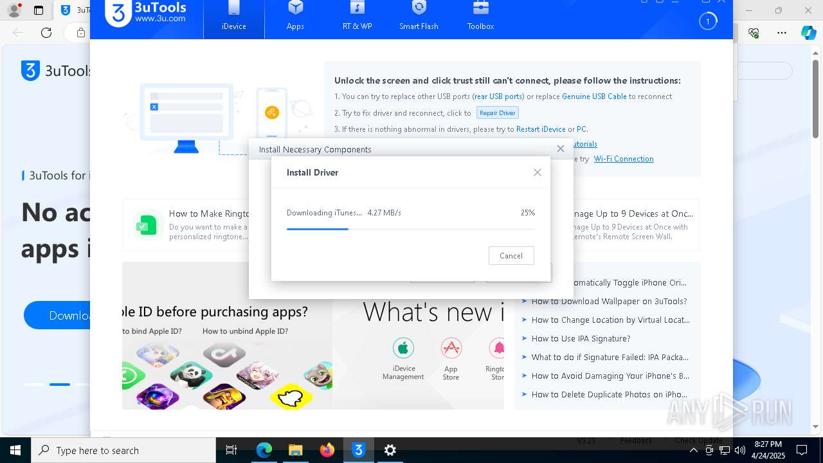823x463 pixels.
Task: Click the panda app icon in banner
Action: click(x=191, y=376)
